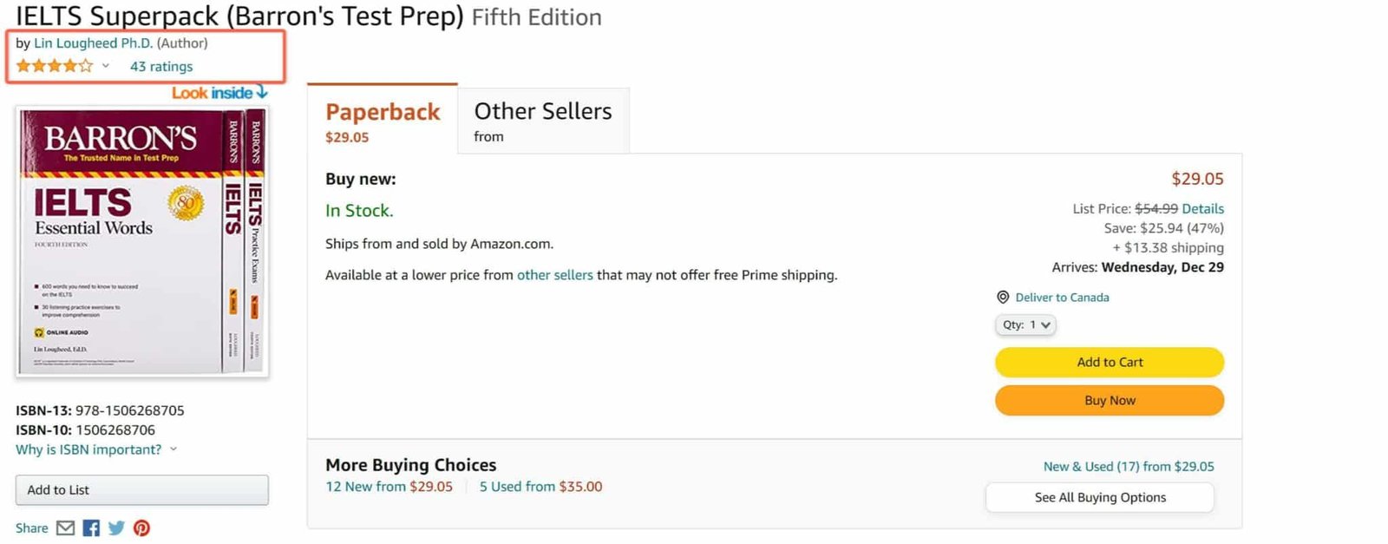1388x544 pixels.
Task: Click Add to Cart button
Action: (1109, 362)
